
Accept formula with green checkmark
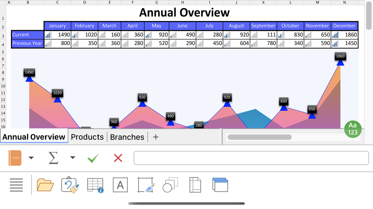click(93, 158)
